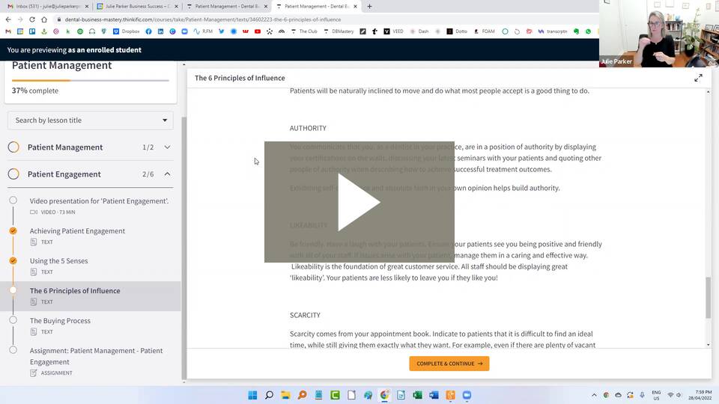Select the Patient Management chapter heading
The width and height of the screenshot is (719, 404).
[65, 147]
